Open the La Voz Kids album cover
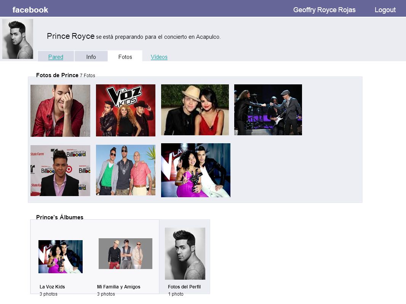 pyautogui.click(x=61, y=257)
